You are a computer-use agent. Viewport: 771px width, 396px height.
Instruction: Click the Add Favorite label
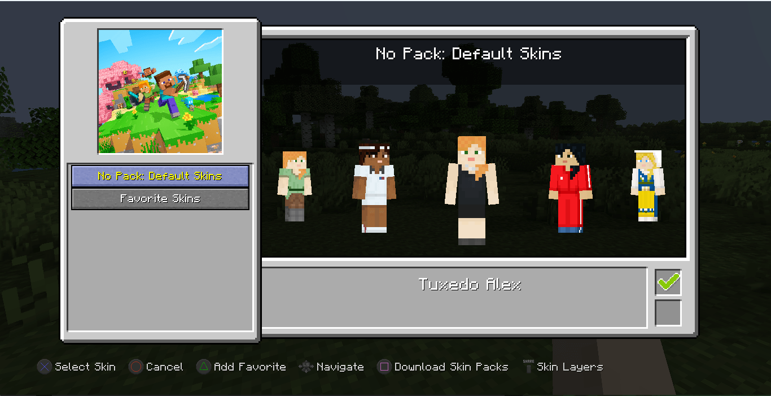click(x=249, y=367)
